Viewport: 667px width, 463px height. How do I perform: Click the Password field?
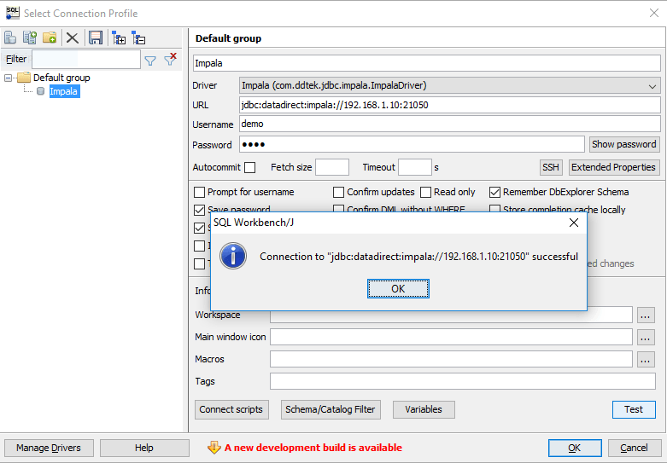(x=412, y=144)
